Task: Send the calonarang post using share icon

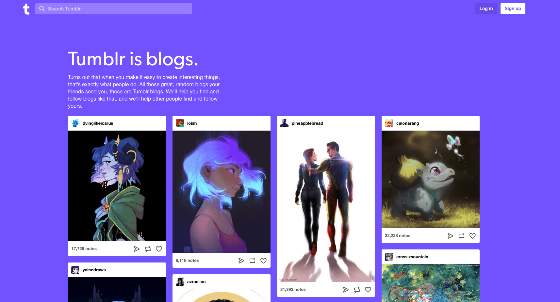Action: tap(450, 236)
